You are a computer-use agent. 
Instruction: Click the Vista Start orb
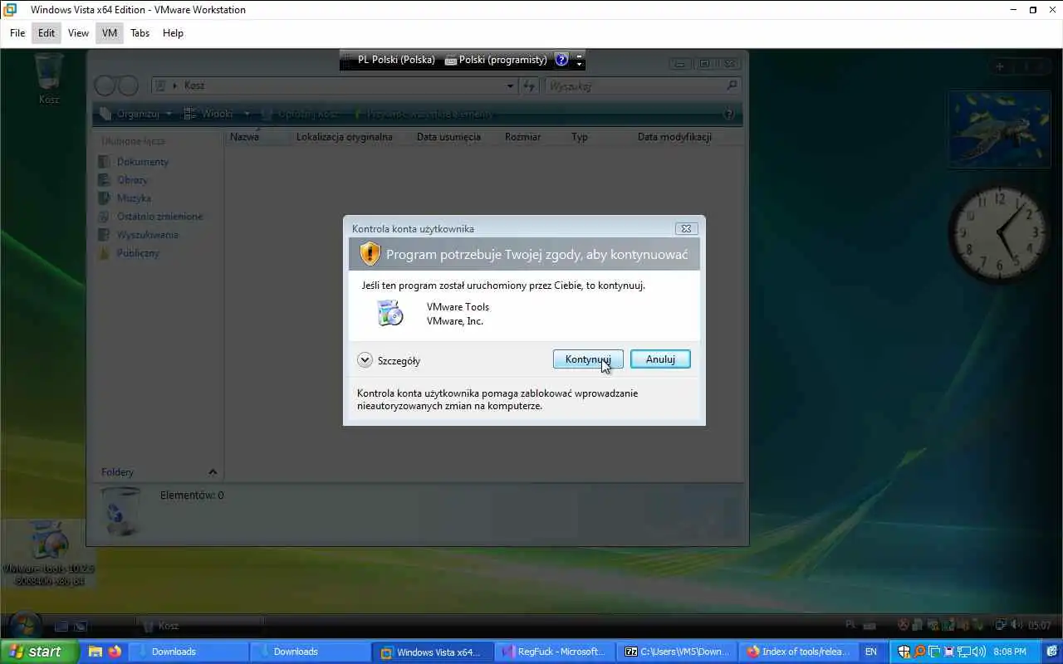24,624
